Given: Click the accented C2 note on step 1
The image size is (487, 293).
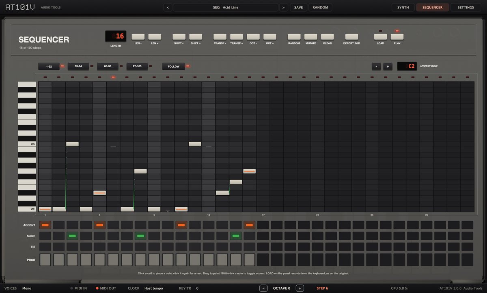Looking at the screenshot, I should (x=45, y=209).
